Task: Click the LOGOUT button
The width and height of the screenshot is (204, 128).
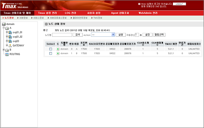Action: 179,4
